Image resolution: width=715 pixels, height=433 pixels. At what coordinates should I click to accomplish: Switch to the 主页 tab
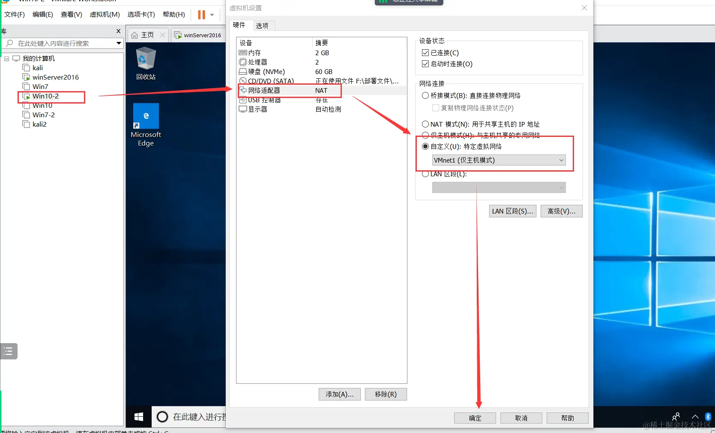point(147,35)
